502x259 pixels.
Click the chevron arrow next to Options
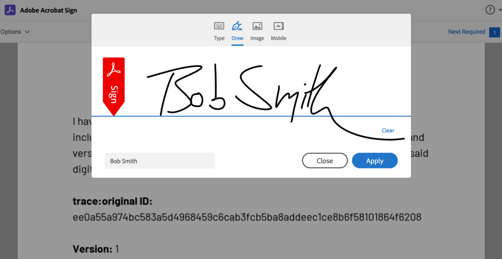(x=27, y=32)
